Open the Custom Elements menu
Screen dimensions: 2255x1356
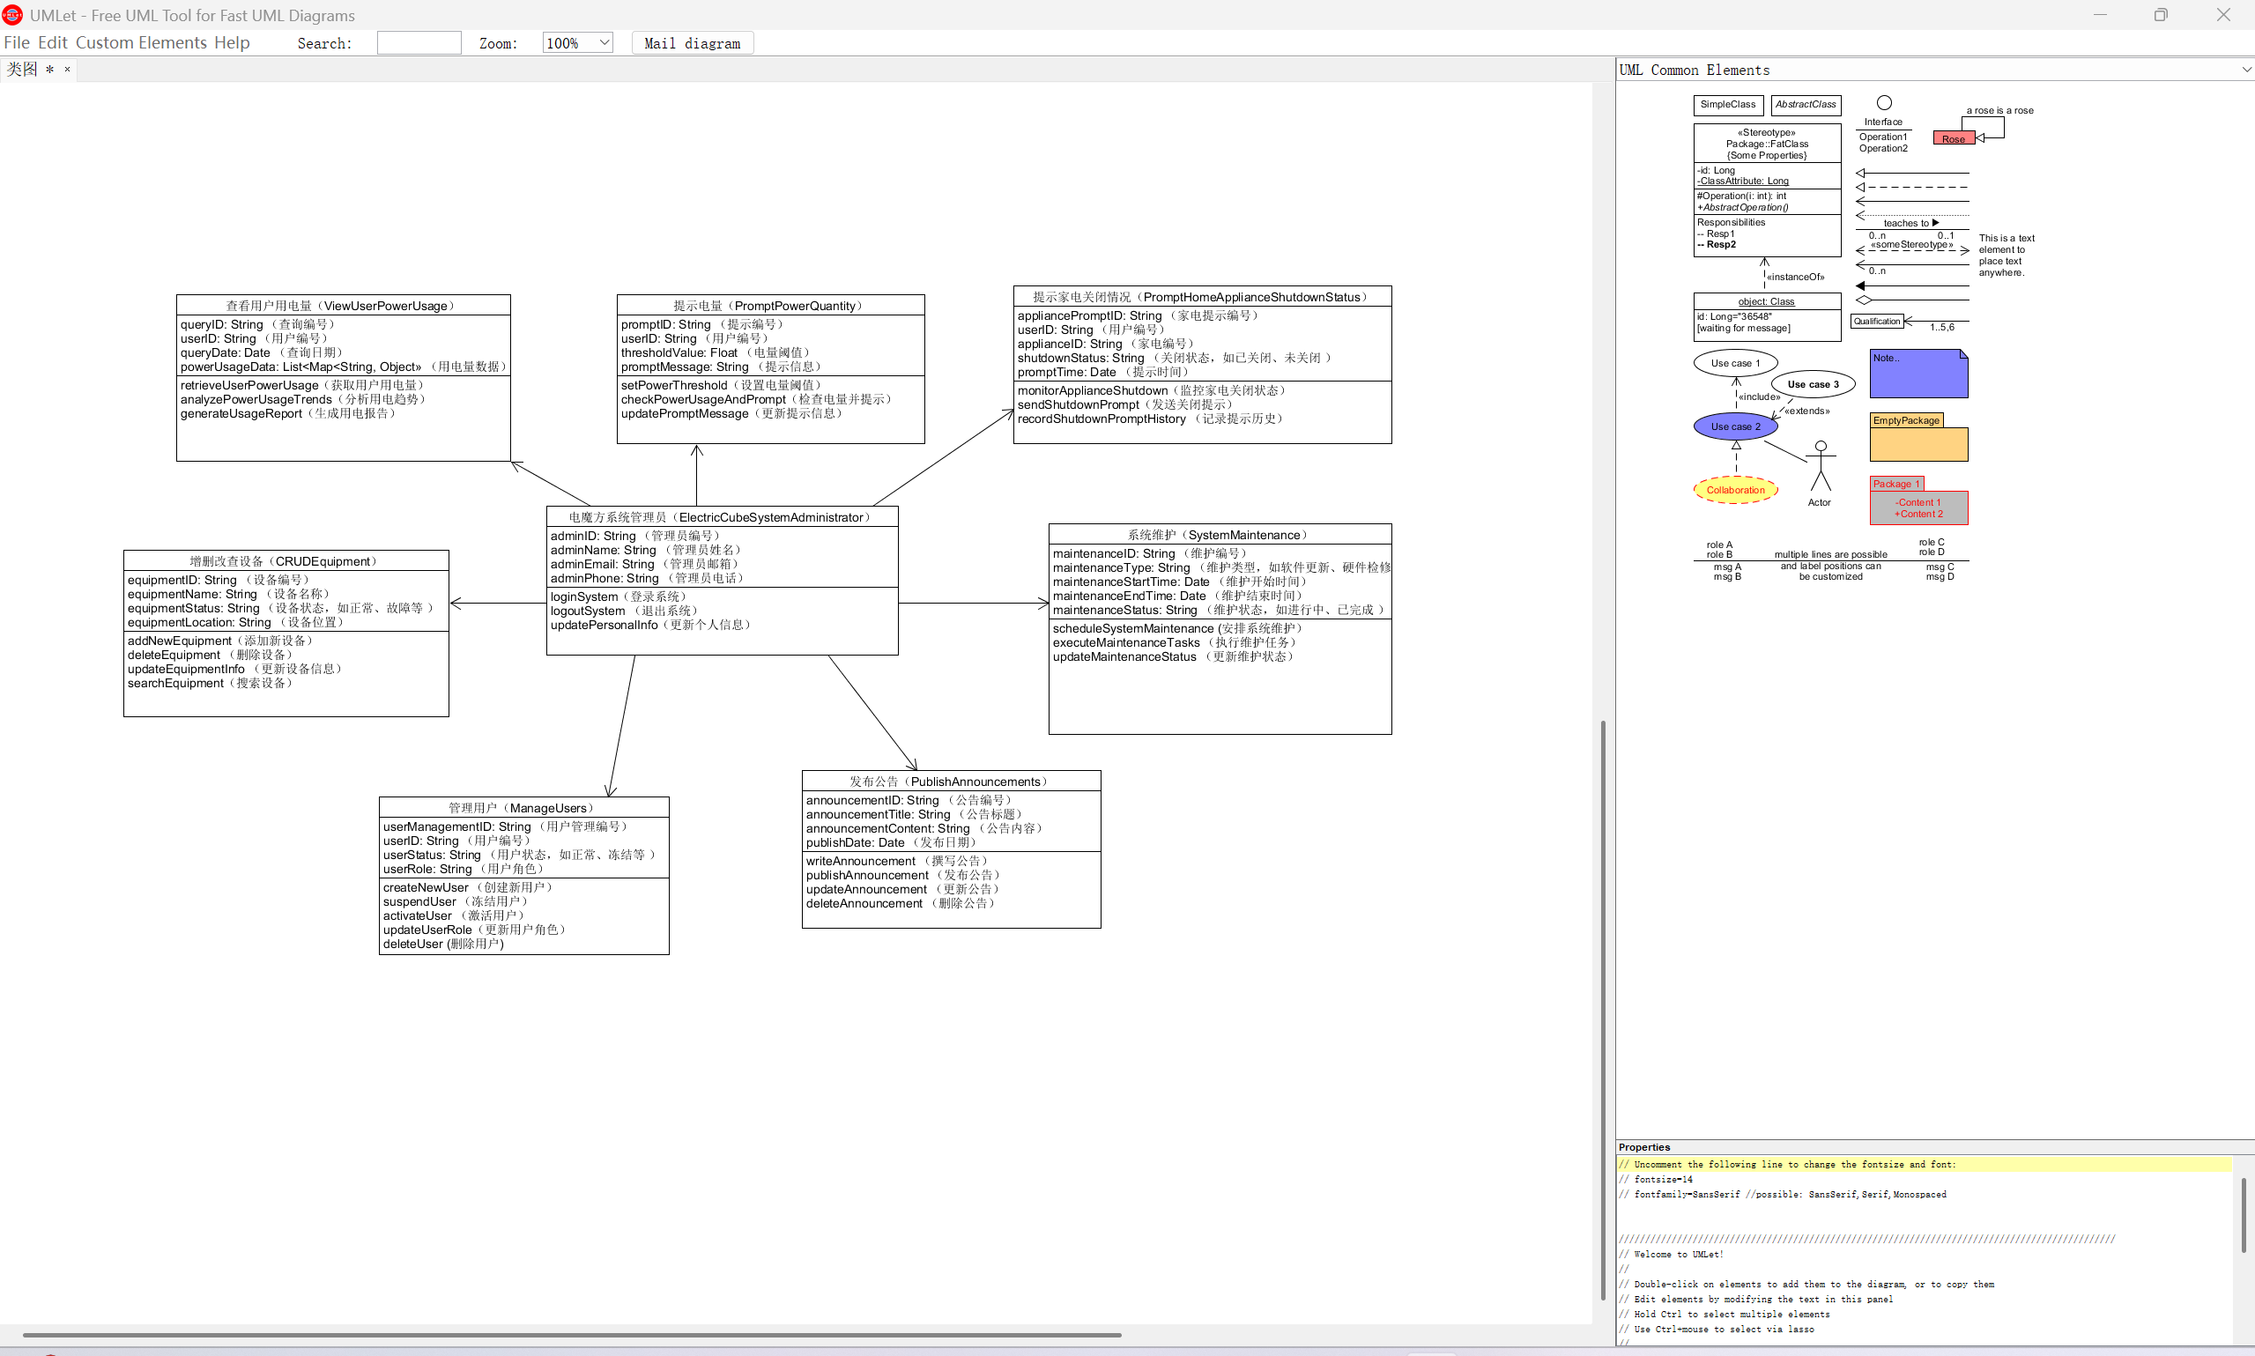[141, 43]
